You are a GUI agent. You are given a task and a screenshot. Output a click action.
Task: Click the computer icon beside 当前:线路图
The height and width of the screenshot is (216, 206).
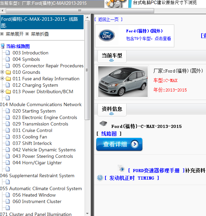3,46
